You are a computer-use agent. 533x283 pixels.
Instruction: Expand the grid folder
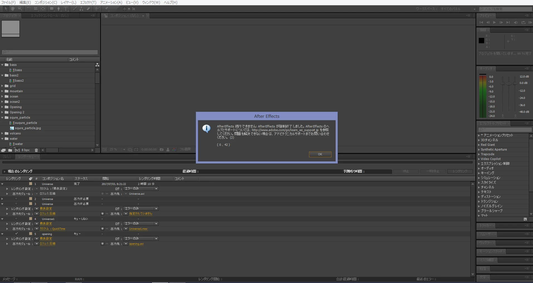(2, 86)
